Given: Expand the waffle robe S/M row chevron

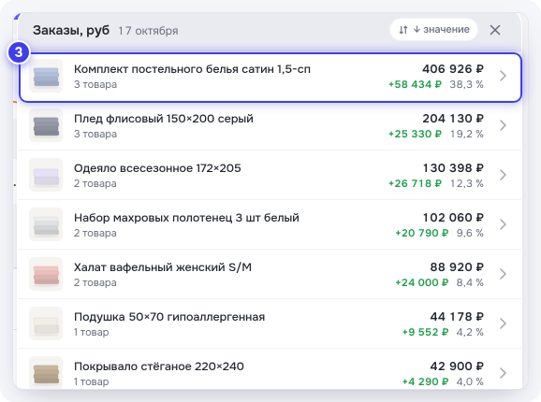Looking at the screenshot, I should (x=503, y=274).
